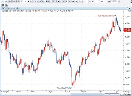Image resolution: width=132 pixels, height=96 pixels.
Task: Open the period interval dropdown showing 1
Action: [x=89, y=2]
